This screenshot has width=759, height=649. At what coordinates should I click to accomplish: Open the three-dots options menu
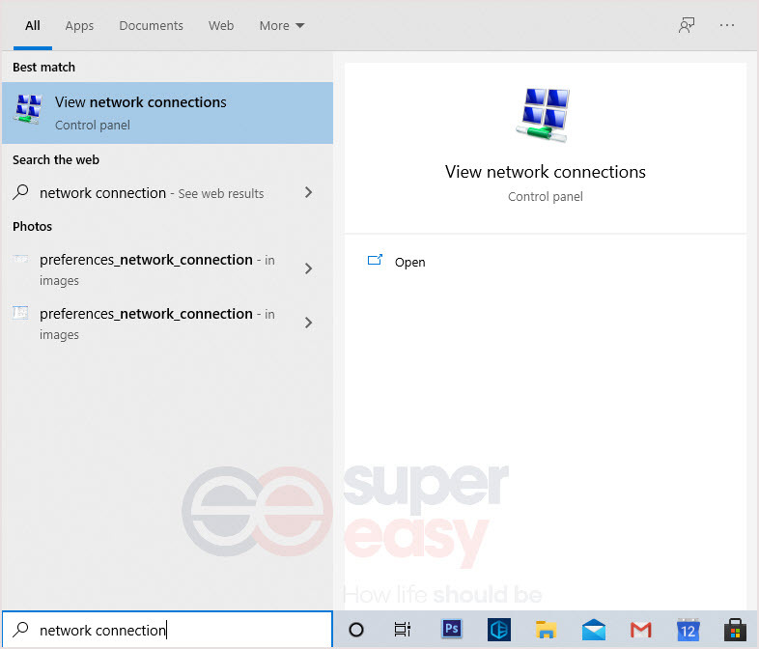727,25
